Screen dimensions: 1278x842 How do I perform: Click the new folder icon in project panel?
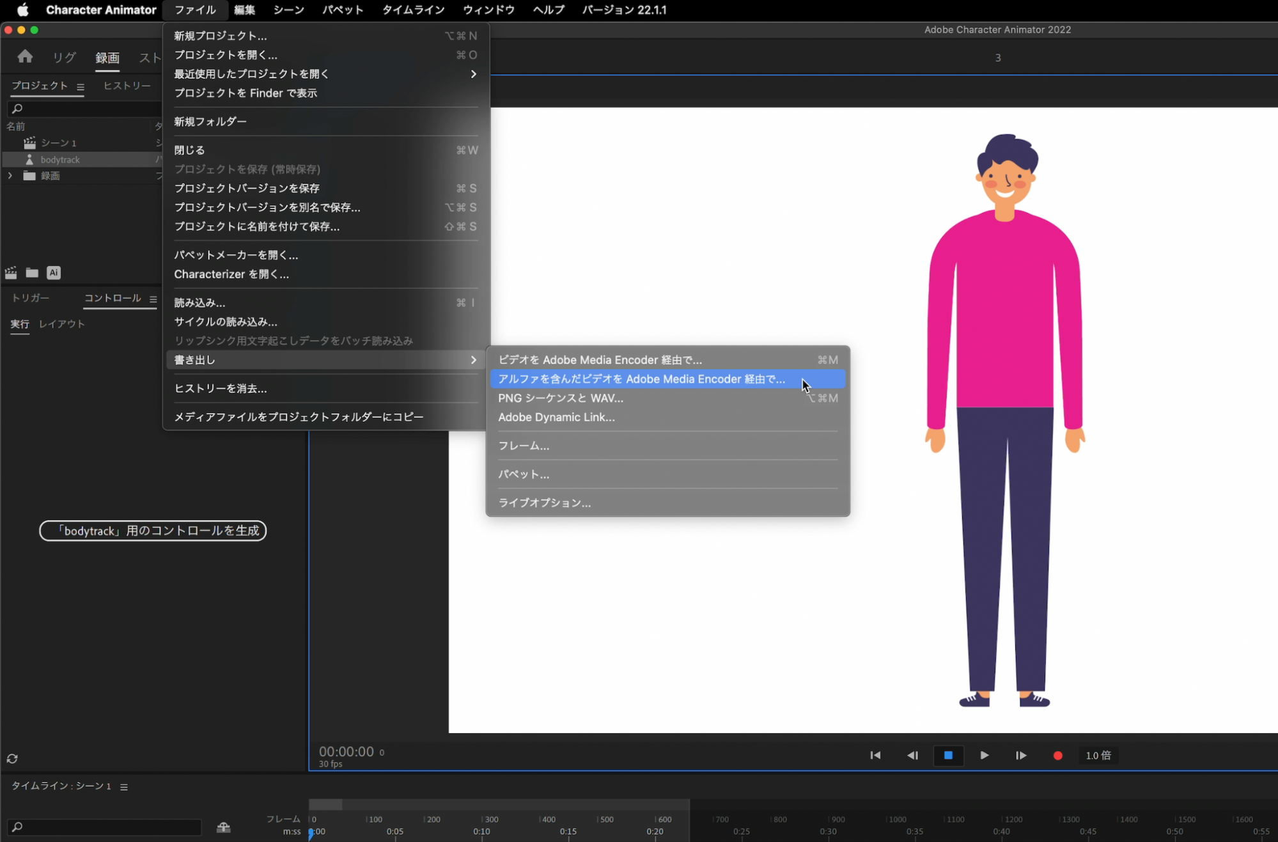(x=32, y=273)
